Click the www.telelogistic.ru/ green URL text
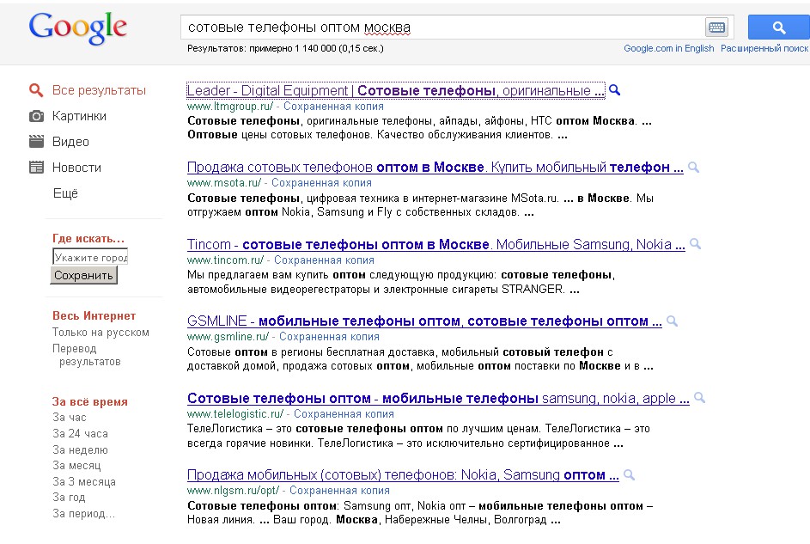The width and height of the screenshot is (810, 544). pos(235,414)
